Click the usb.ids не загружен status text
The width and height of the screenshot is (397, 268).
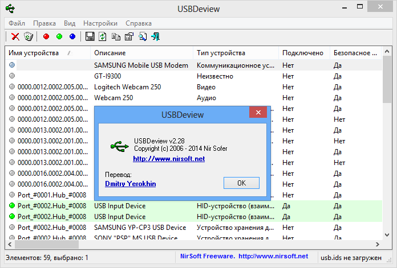(x=351, y=258)
